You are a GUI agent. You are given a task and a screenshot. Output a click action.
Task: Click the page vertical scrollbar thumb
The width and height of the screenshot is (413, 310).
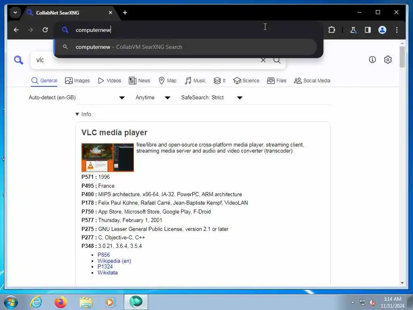click(x=402, y=57)
